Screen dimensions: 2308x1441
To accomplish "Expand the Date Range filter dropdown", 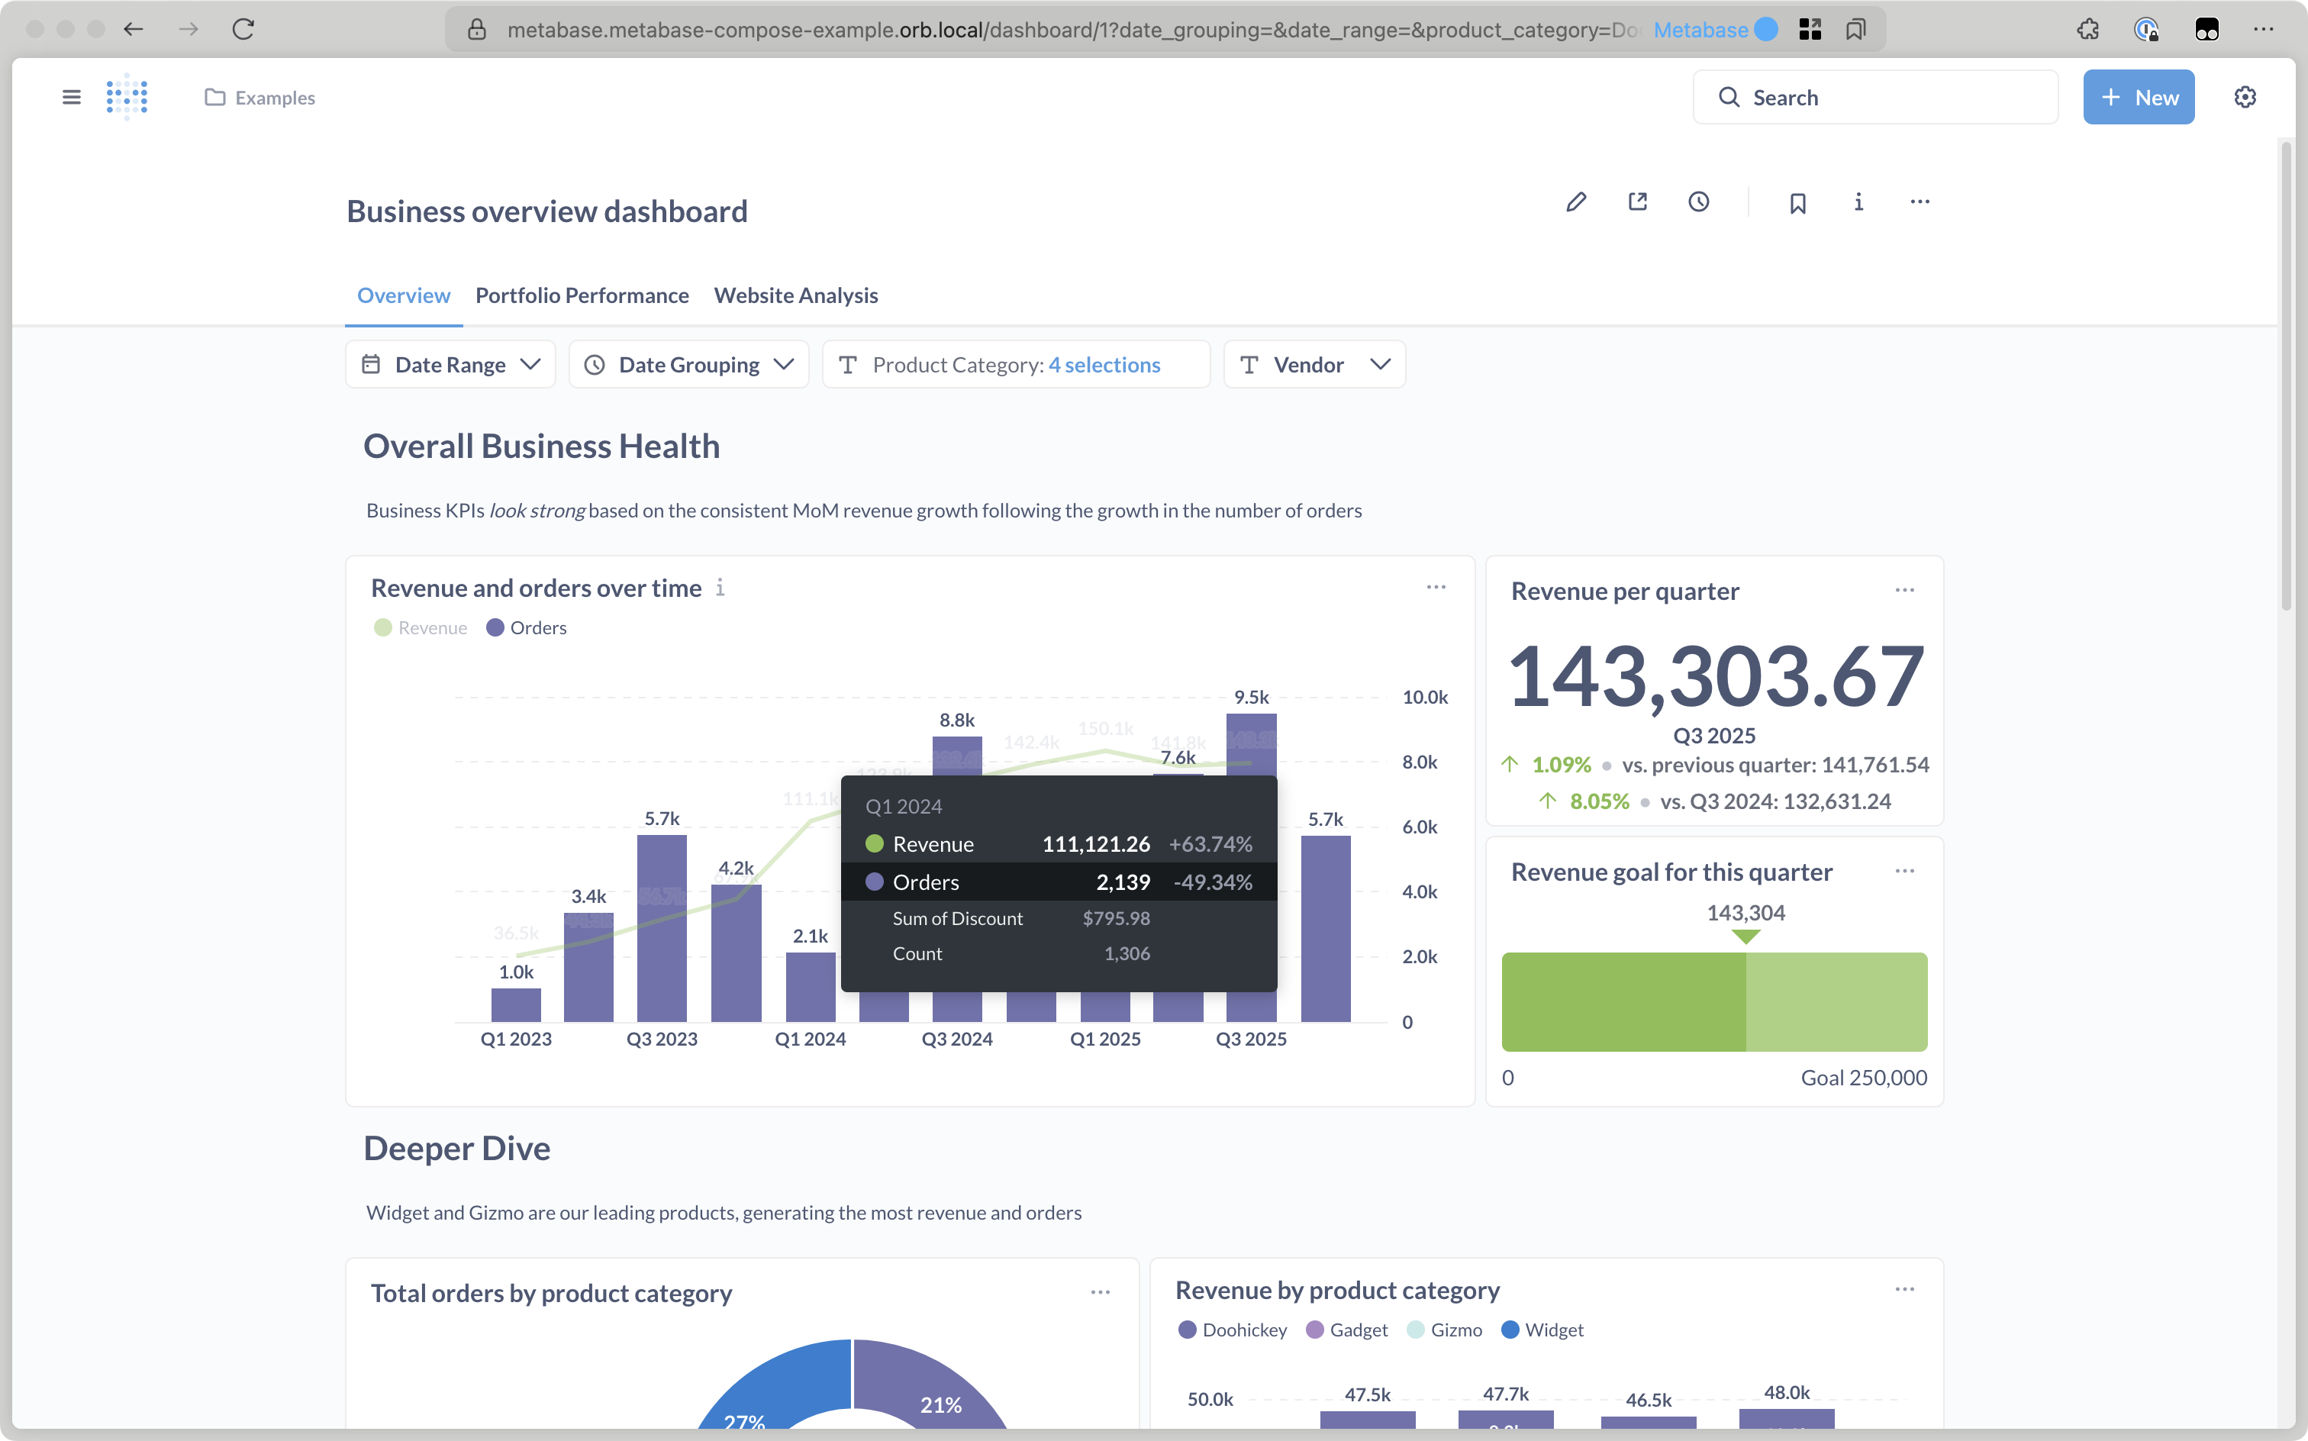I will (450, 365).
